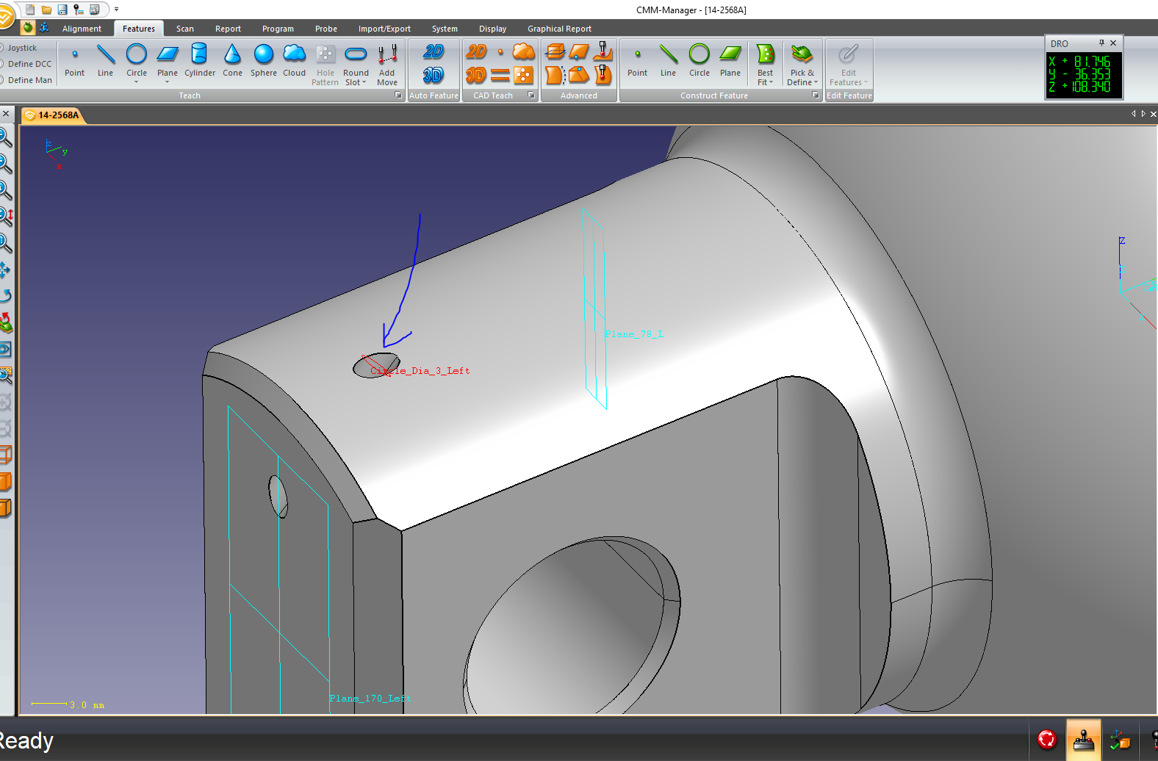The height and width of the screenshot is (761, 1158).
Task: Click the Save quick access icon
Action: click(x=62, y=10)
